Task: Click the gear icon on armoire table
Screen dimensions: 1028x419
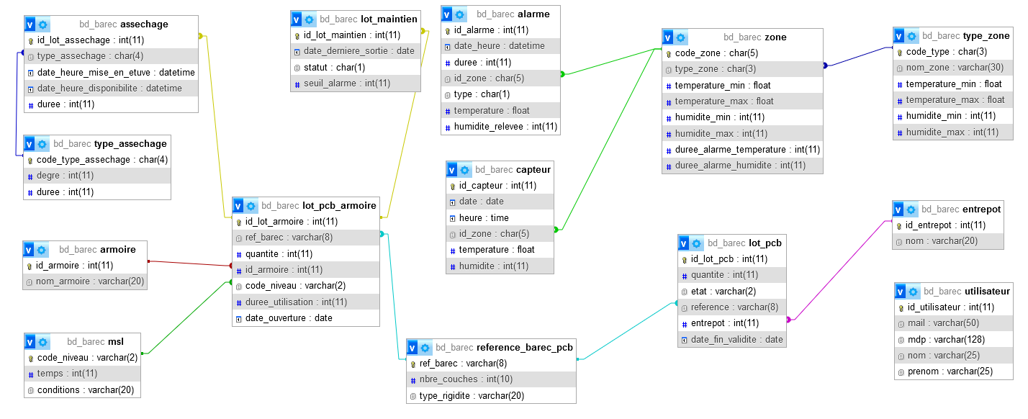Action: point(42,250)
